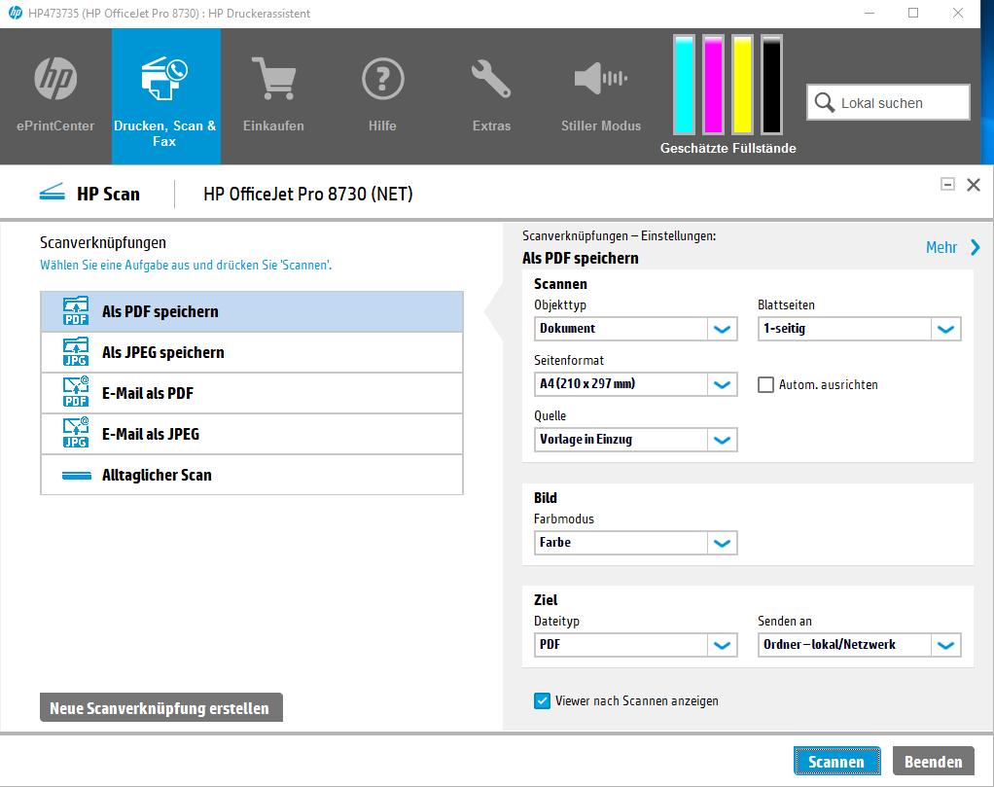Click the Extras wrench icon
The width and height of the screenshot is (994, 787).
(x=490, y=79)
